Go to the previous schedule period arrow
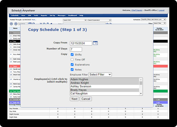Screen dimensions: 177x127 coord(11,24)
